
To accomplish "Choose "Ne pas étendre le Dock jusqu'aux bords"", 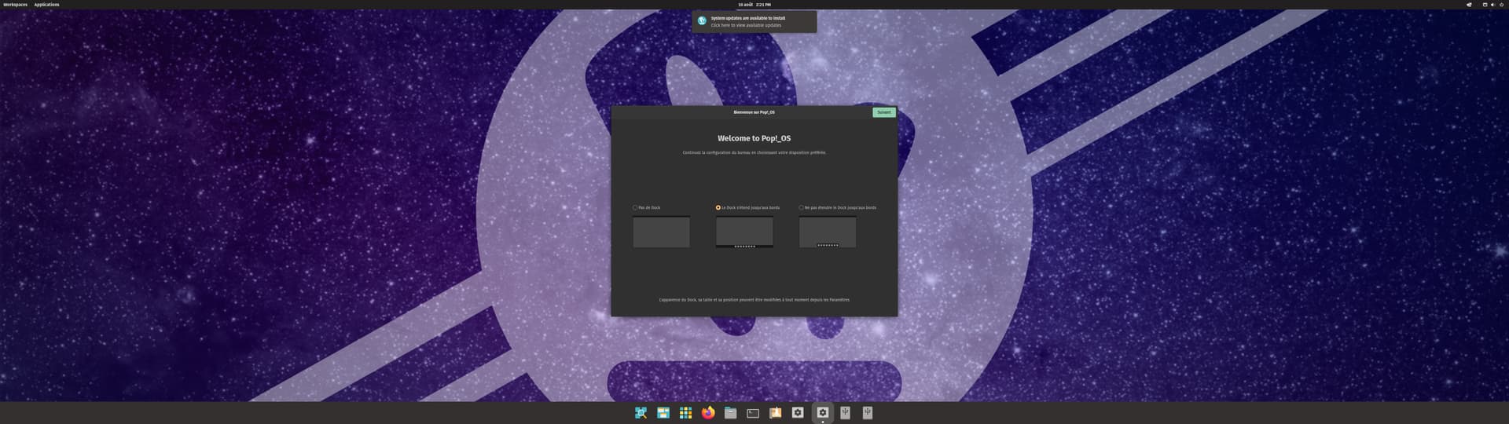I will (x=802, y=208).
